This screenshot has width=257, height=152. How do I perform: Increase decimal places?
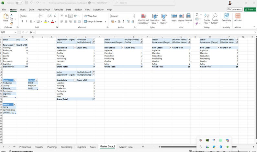(x=128, y=21)
